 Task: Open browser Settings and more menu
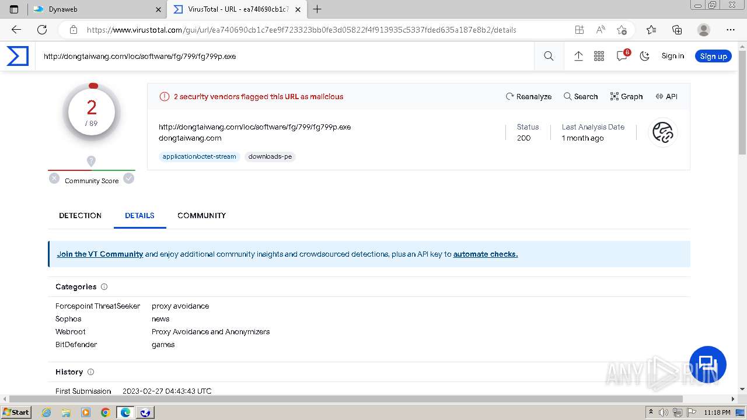(730, 30)
